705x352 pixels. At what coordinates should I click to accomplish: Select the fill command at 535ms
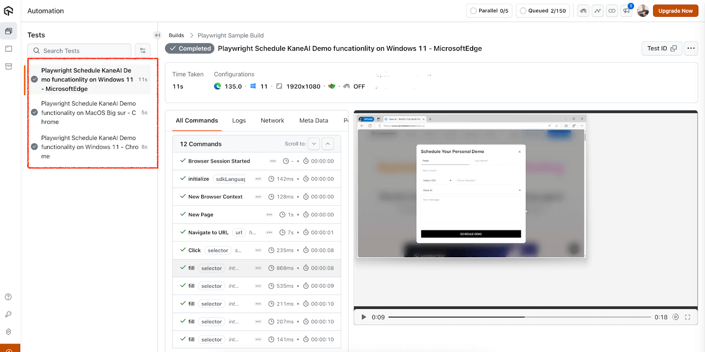tap(256, 286)
